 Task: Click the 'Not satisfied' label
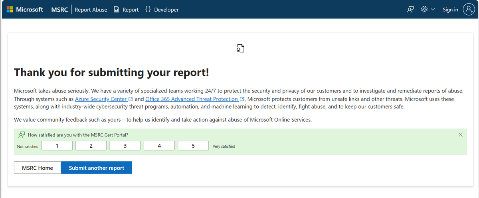point(28,147)
